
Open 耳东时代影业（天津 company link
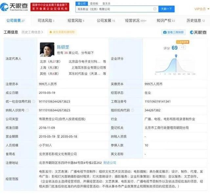[84, 73]
